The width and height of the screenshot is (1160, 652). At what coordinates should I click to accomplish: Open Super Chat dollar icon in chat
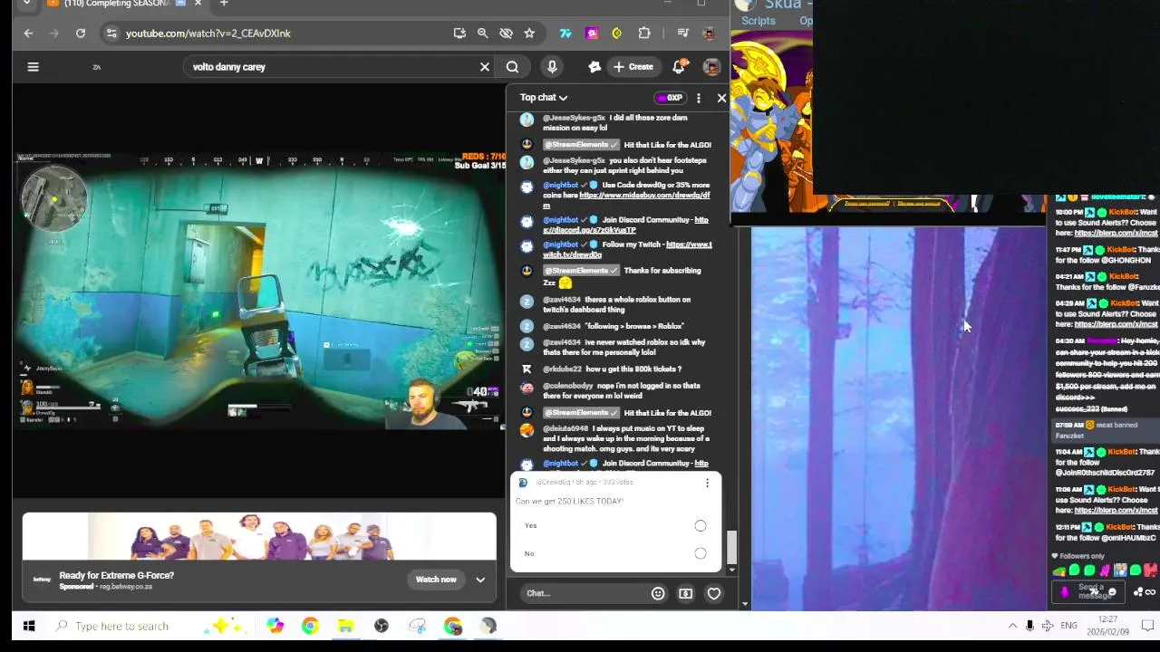click(686, 593)
